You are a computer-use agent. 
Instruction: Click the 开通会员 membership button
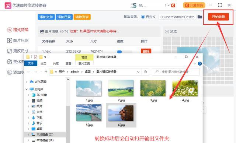[x=194, y=5]
